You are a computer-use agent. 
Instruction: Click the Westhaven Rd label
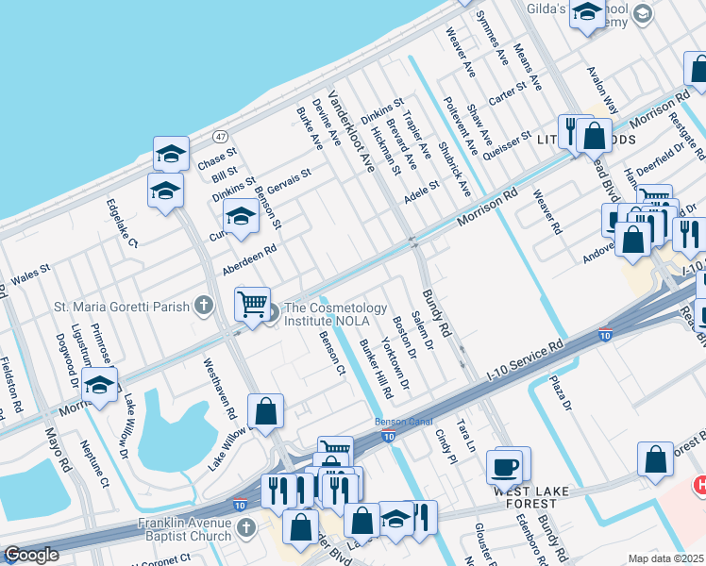[220, 389]
